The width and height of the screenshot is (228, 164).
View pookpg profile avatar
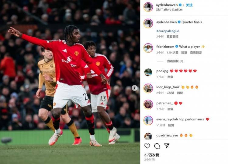click(x=148, y=72)
